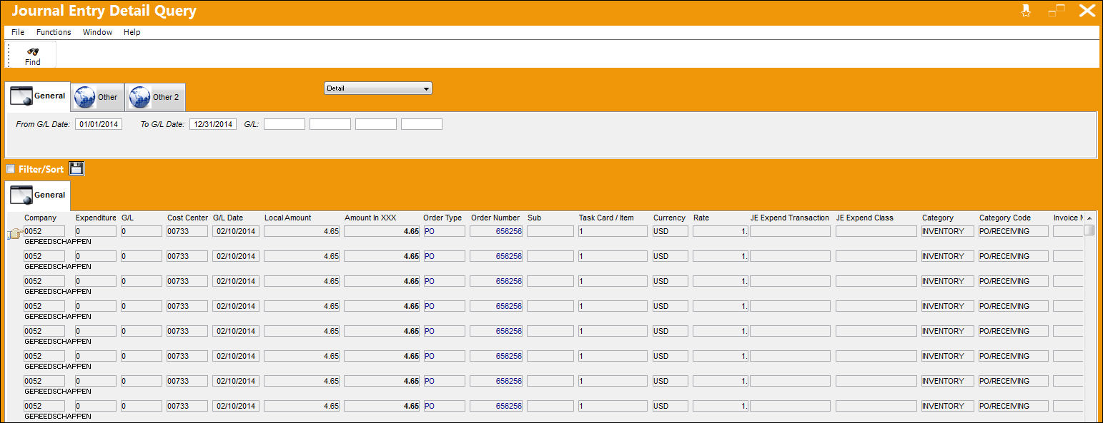This screenshot has width=1103, height=423.
Task: Switch to the Other 2 tab
Action: pyautogui.click(x=155, y=97)
